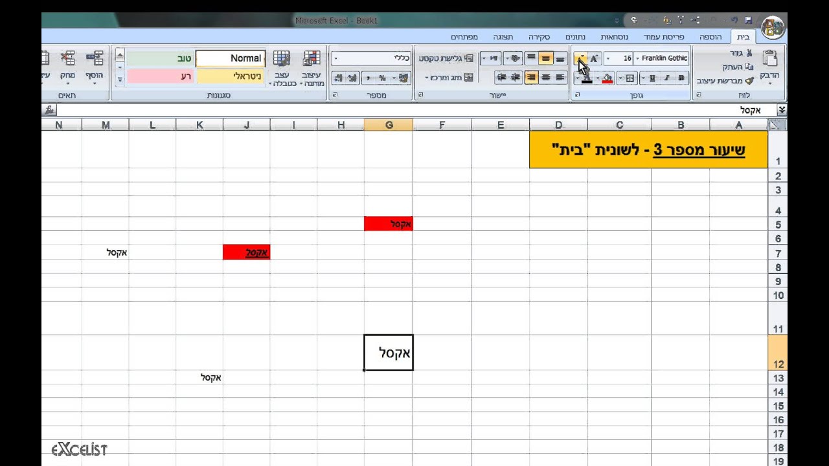
Task: Toggle bottom vertical alignment
Action: click(560, 58)
